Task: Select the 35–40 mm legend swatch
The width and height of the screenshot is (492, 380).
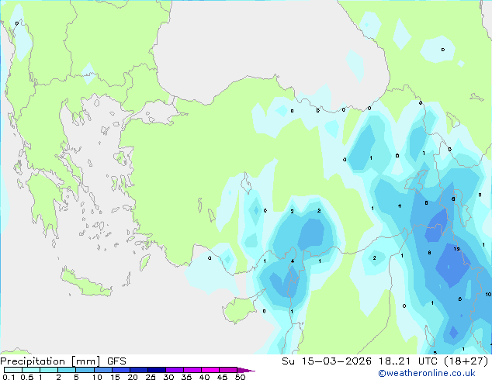Action: click(192, 370)
